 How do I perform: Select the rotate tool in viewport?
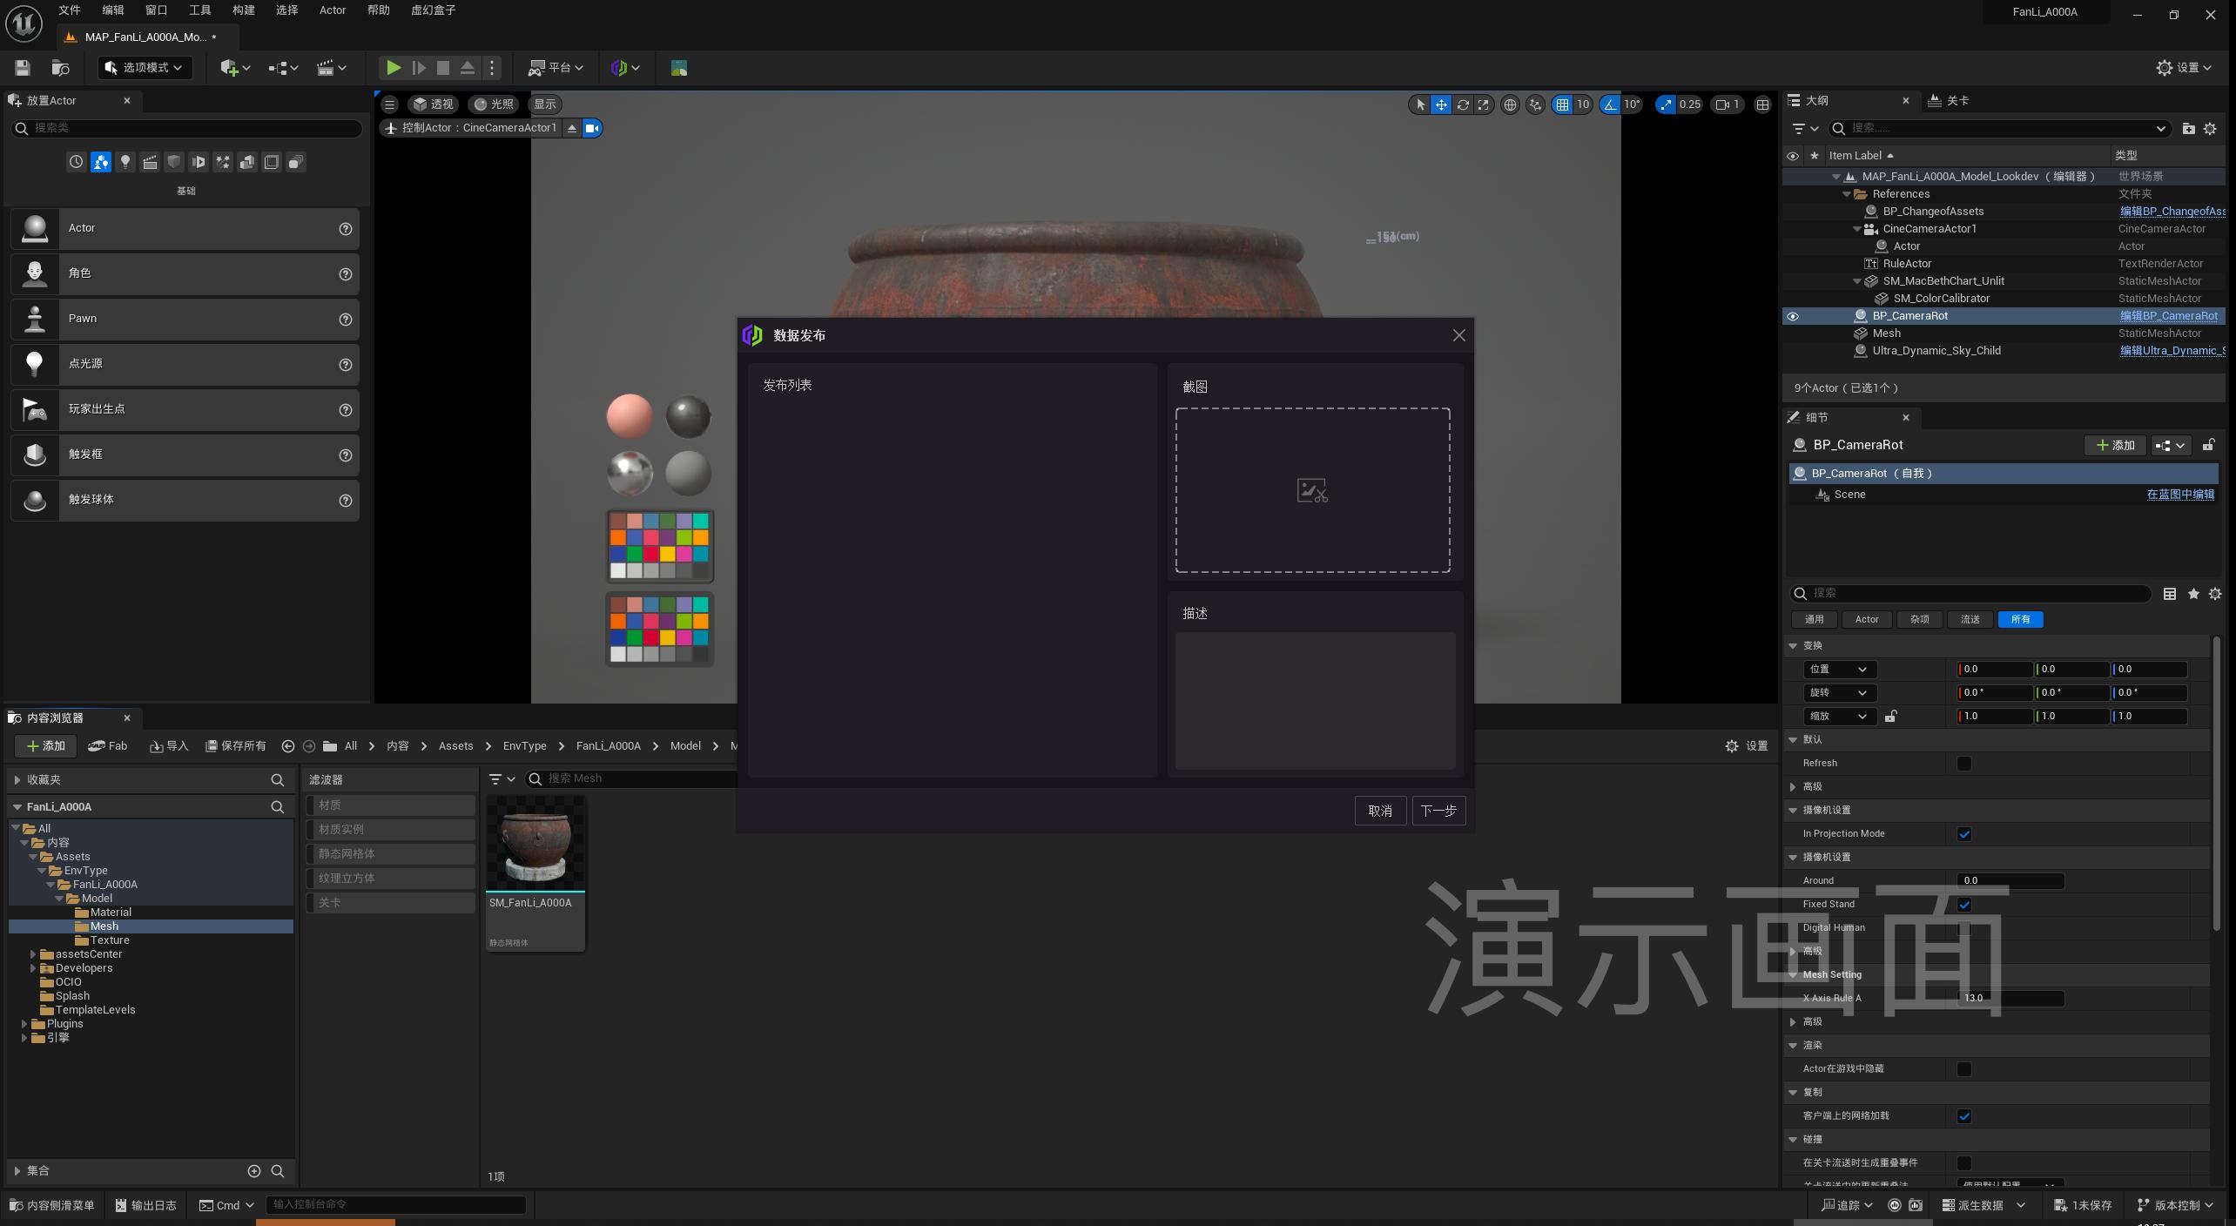[x=1463, y=104]
